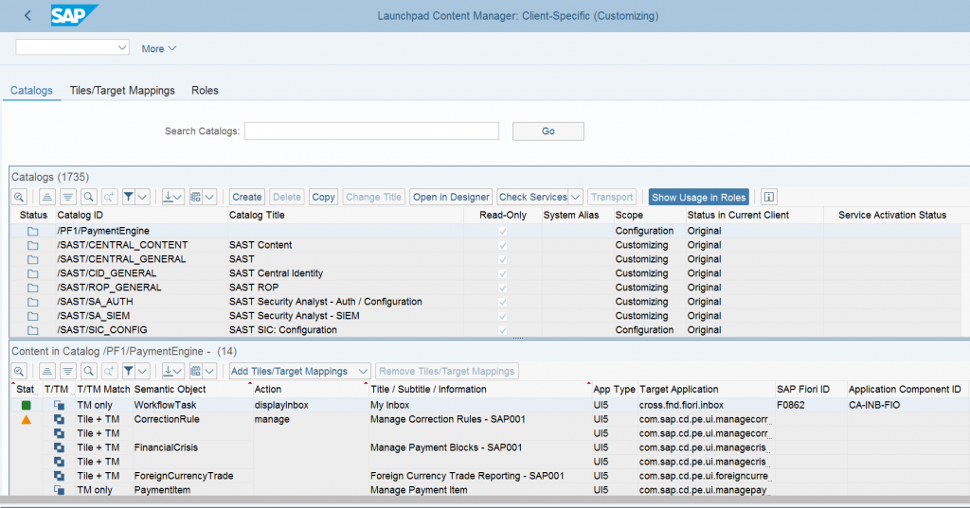Viewport: 970px width, 508px height.
Task: Open Check Services dropdown arrow
Action: pyautogui.click(x=575, y=197)
